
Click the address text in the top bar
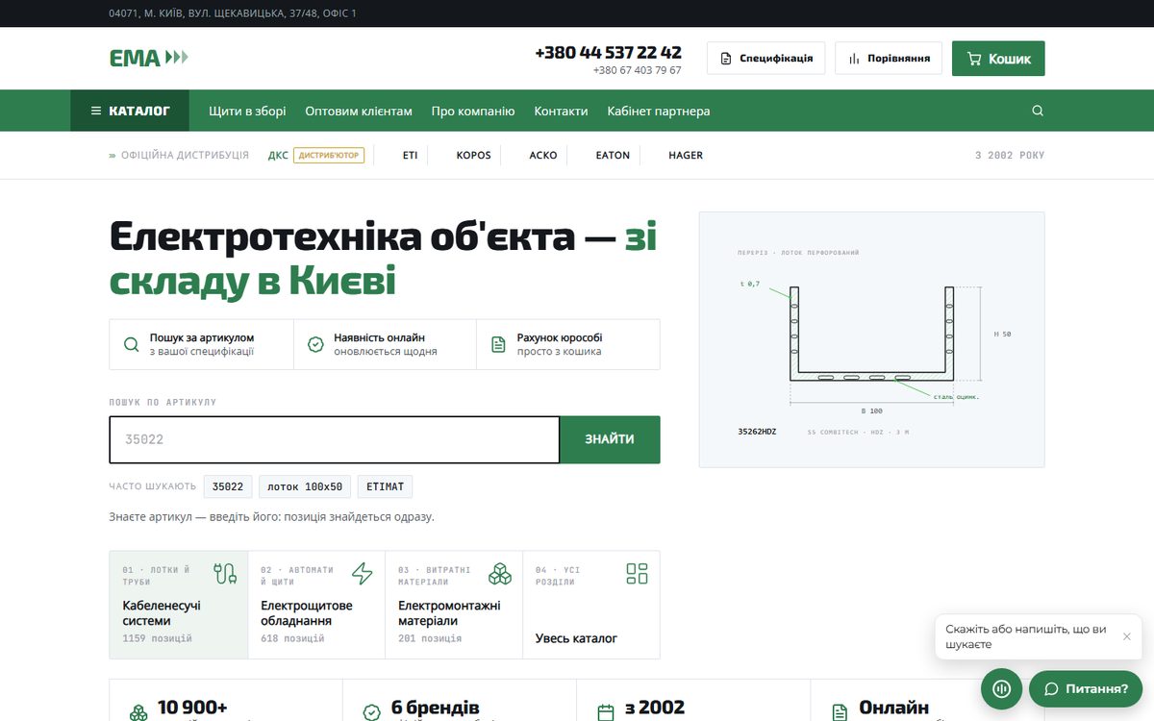pyautogui.click(x=233, y=13)
